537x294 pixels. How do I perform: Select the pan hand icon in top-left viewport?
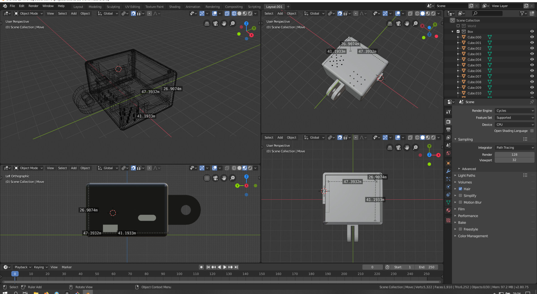[224, 24]
